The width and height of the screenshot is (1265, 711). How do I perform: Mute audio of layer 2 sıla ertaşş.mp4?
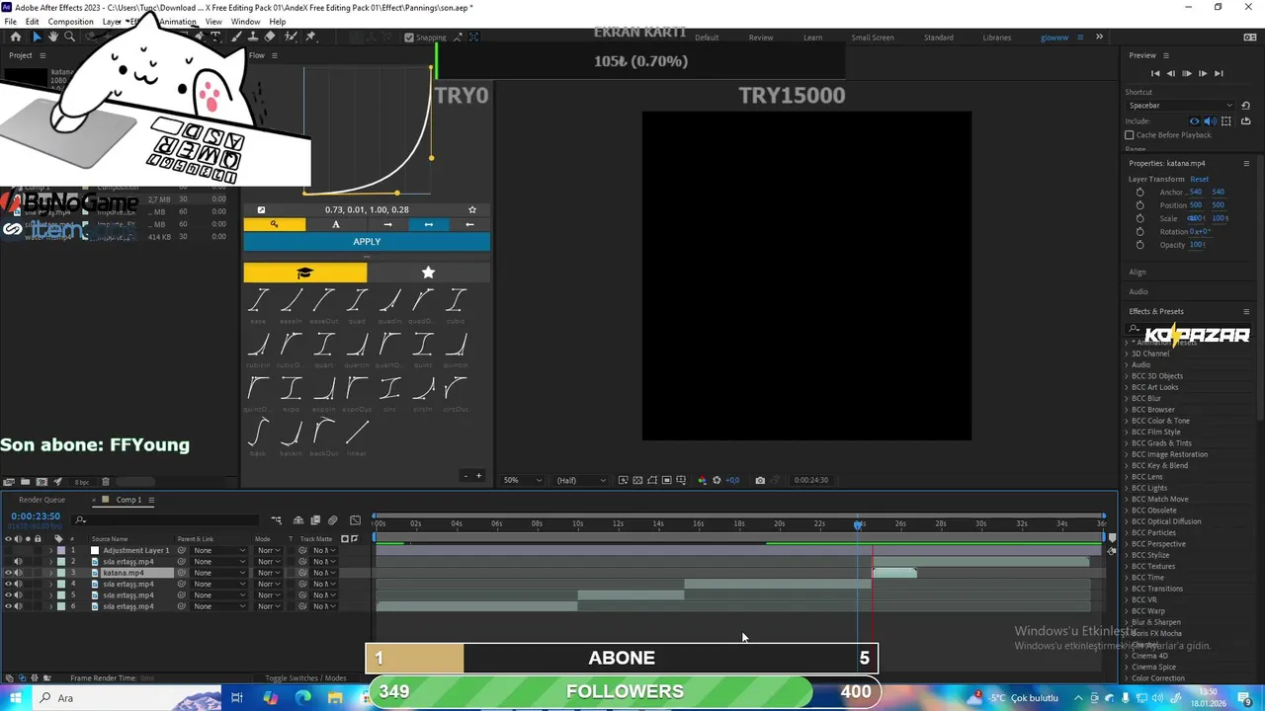[18, 562]
